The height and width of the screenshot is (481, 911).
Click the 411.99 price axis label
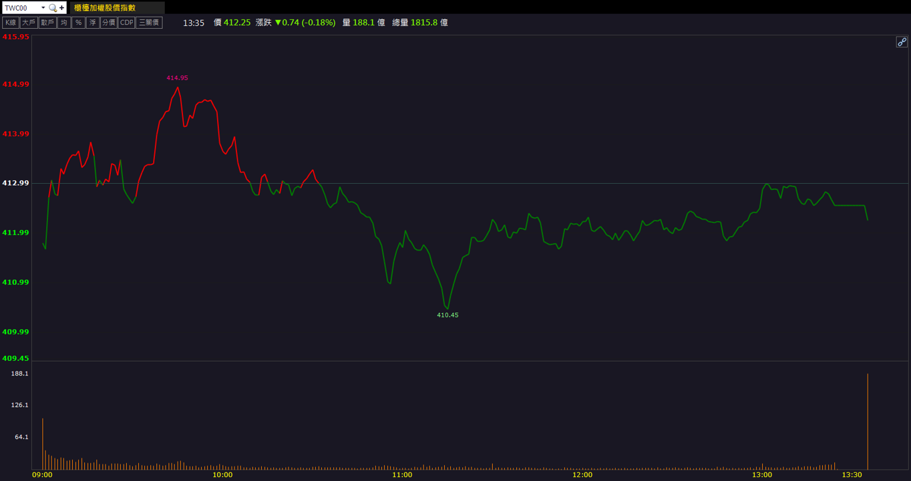(15, 232)
